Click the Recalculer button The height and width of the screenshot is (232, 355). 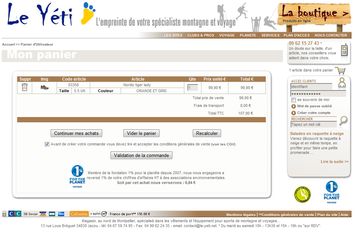[207, 134]
